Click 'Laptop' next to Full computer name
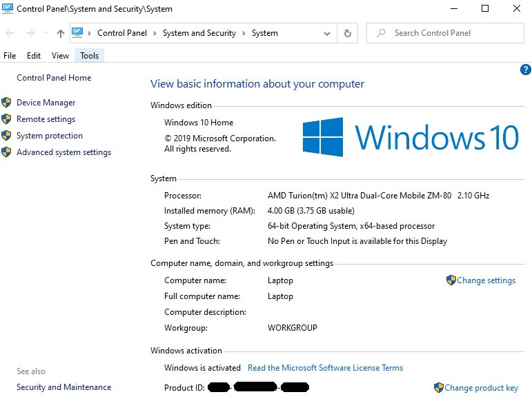The image size is (532, 401). [x=280, y=296]
